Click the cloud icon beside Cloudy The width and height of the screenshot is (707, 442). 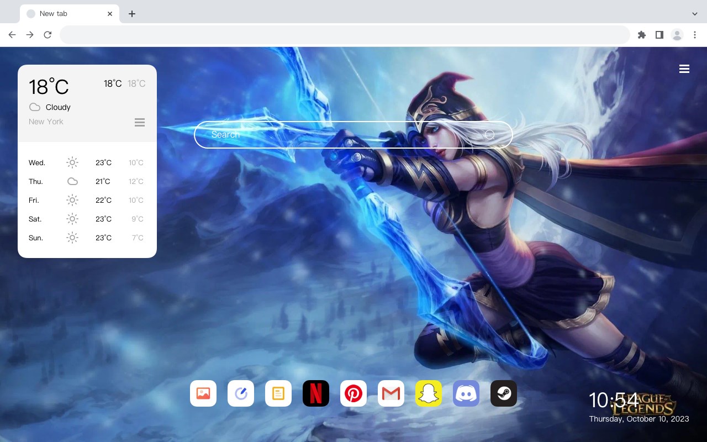[35, 107]
